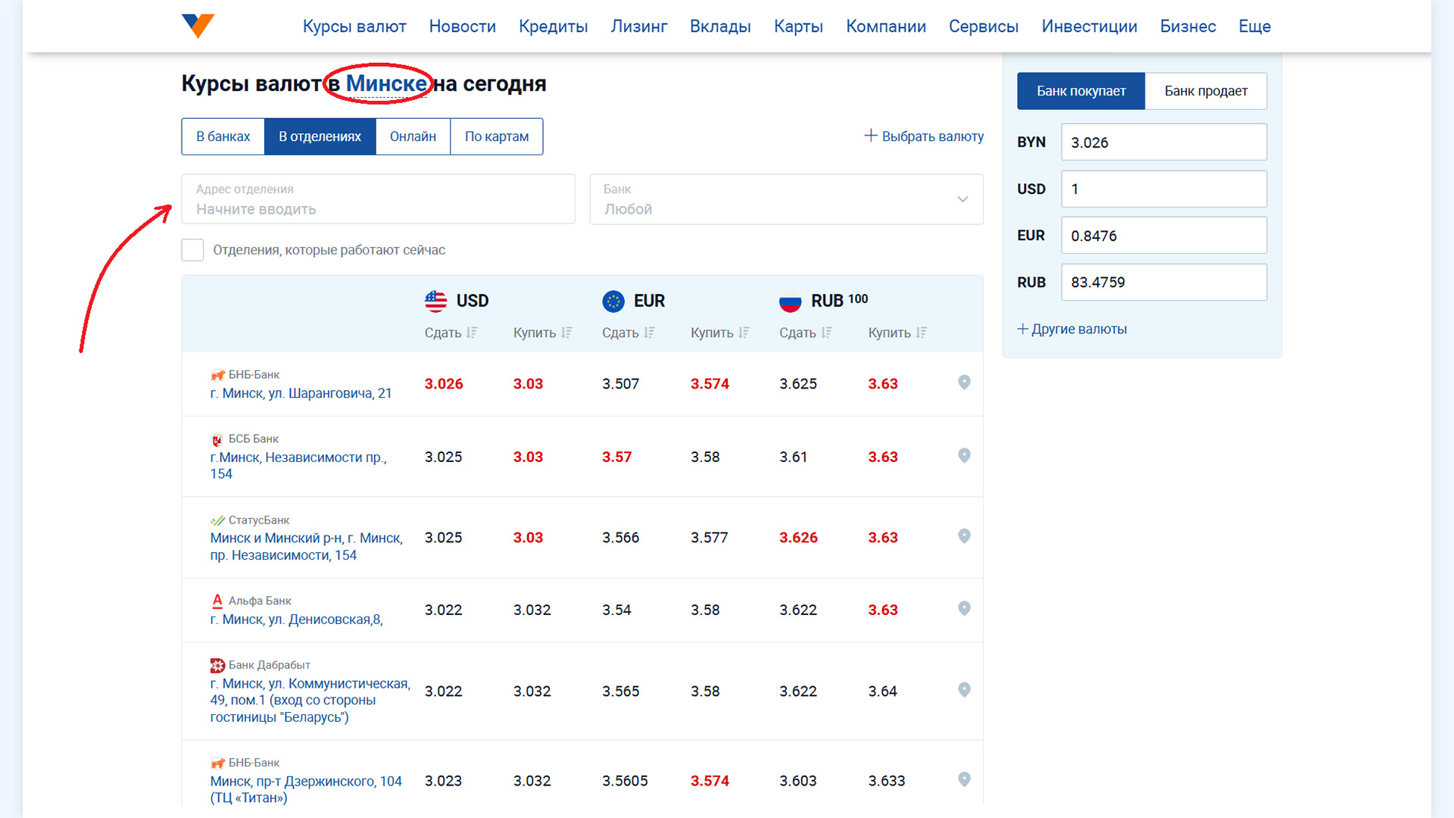
Task: Open 'Кредиты' in top navigation
Action: (553, 27)
